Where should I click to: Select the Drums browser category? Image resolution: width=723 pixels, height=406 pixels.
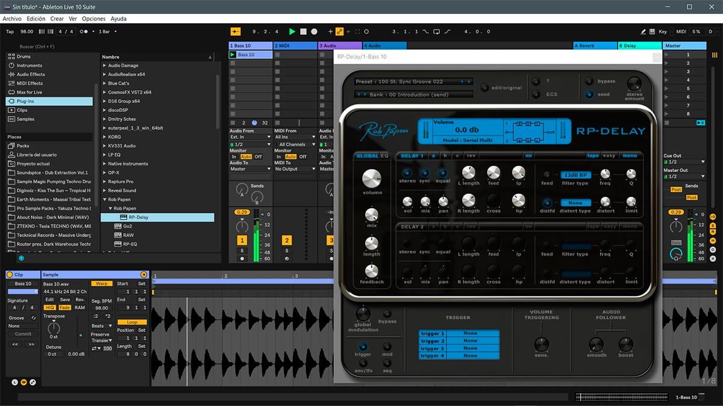point(50,57)
